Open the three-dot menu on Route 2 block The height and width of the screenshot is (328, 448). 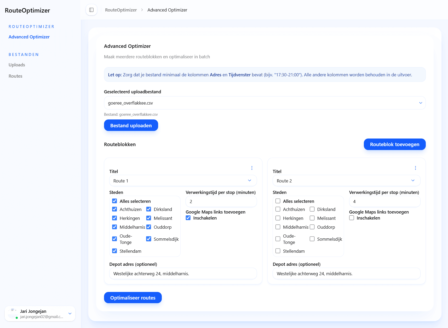tap(415, 168)
